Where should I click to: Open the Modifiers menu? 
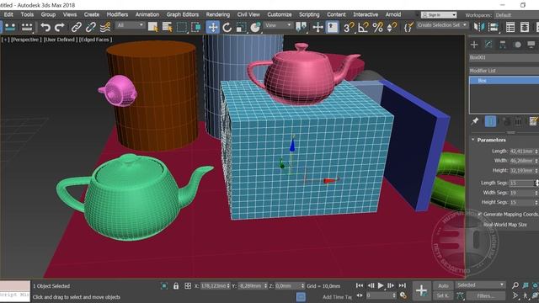click(x=117, y=14)
